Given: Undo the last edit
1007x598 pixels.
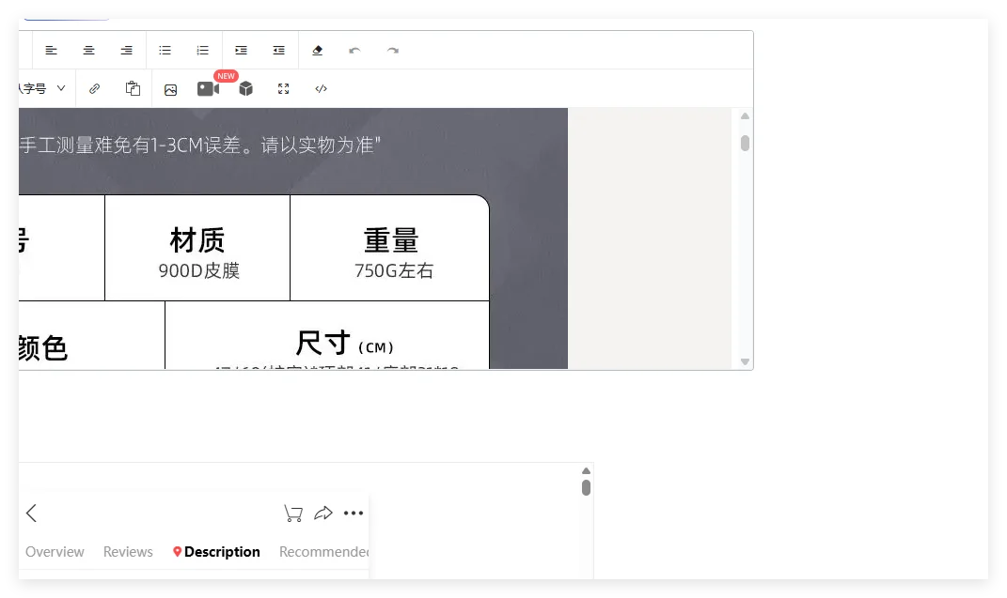Looking at the screenshot, I should click(x=354, y=50).
